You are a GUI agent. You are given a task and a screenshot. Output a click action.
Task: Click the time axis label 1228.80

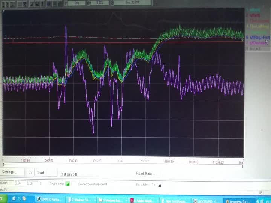point(26,161)
